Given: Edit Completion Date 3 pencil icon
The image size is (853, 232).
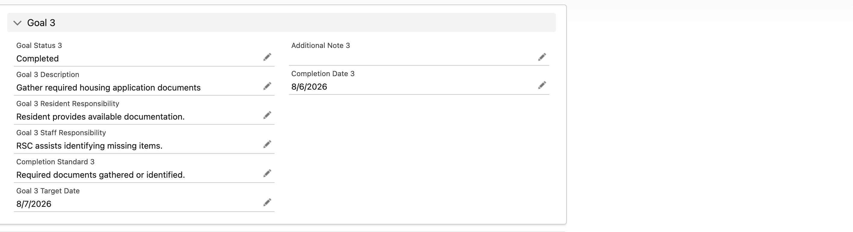Looking at the screenshot, I should pos(542,85).
